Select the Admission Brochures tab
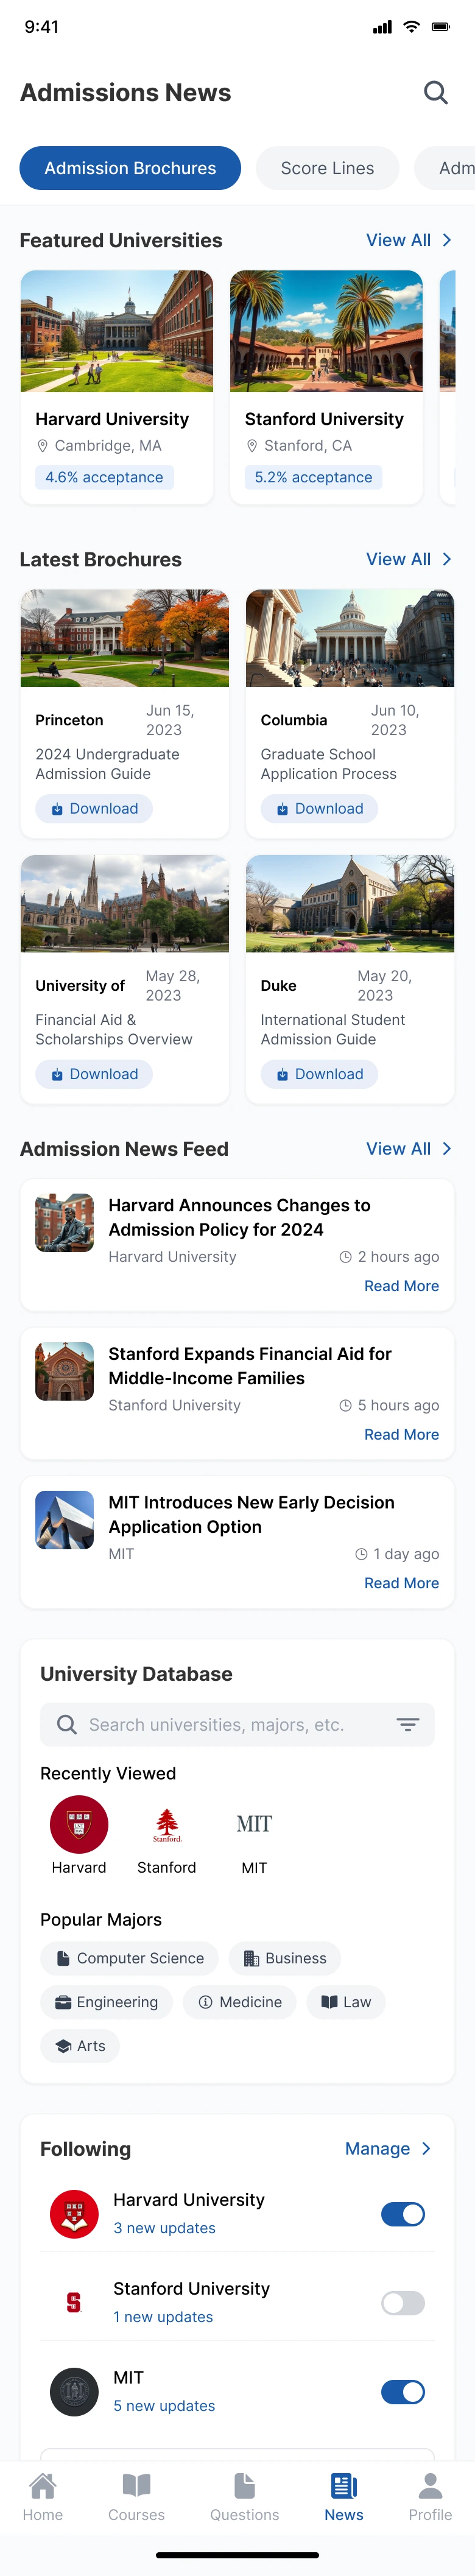This screenshot has height=2576, width=475. tap(130, 168)
